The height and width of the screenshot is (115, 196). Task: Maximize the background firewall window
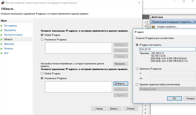tap(184, 1)
